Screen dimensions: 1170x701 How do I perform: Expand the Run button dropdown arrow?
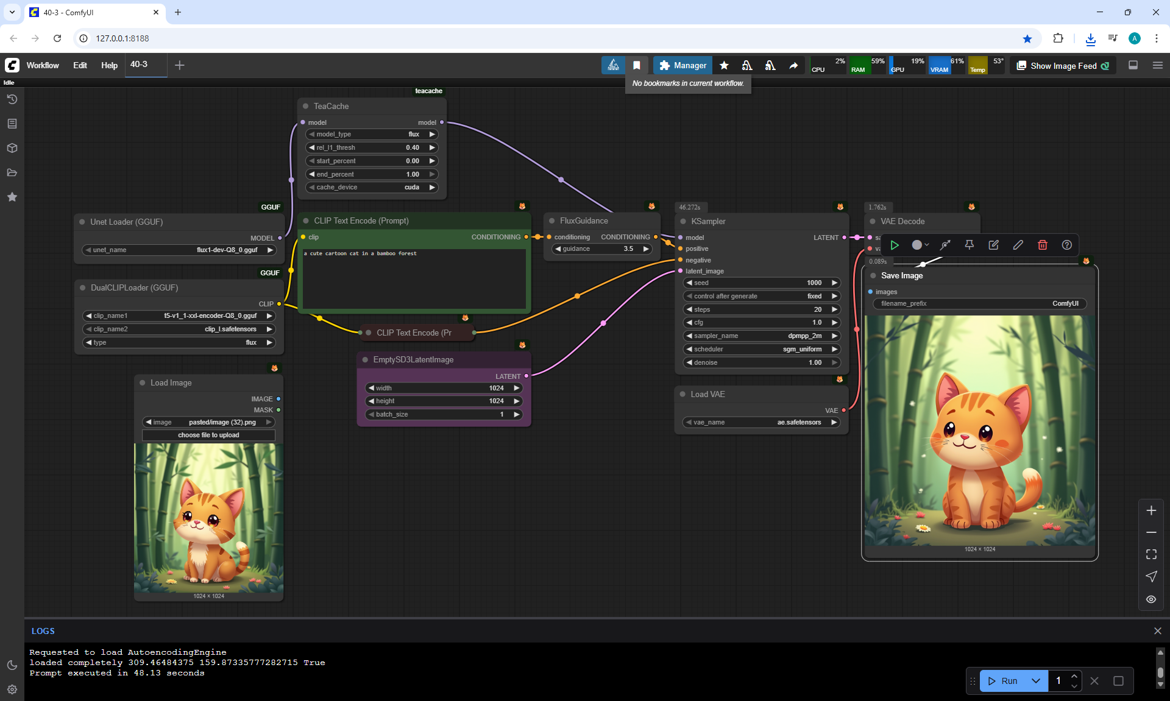[x=1035, y=681]
